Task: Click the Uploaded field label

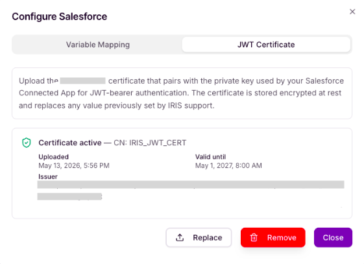Action: (54, 157)
